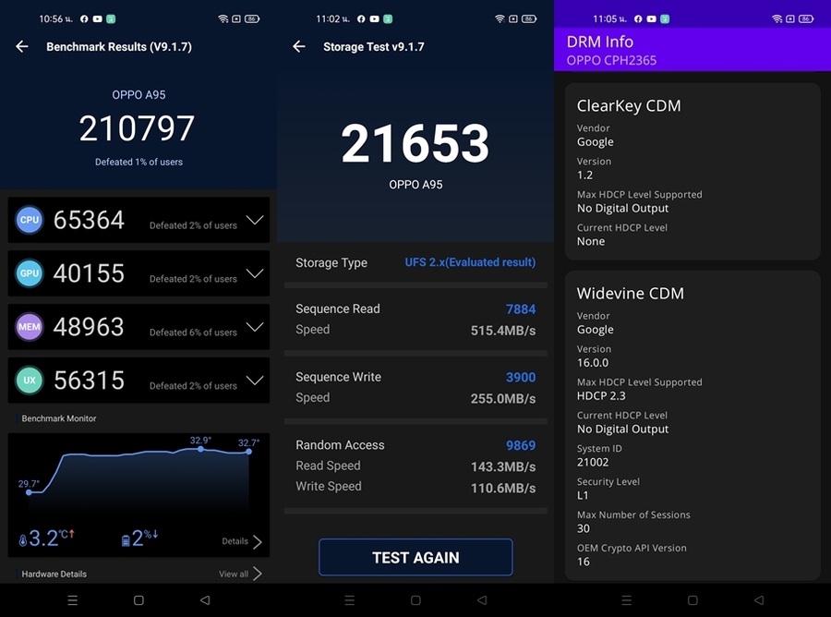Open benchmark monitor Details link
This screenshot has width=831, height=617.
coord(242,541)
